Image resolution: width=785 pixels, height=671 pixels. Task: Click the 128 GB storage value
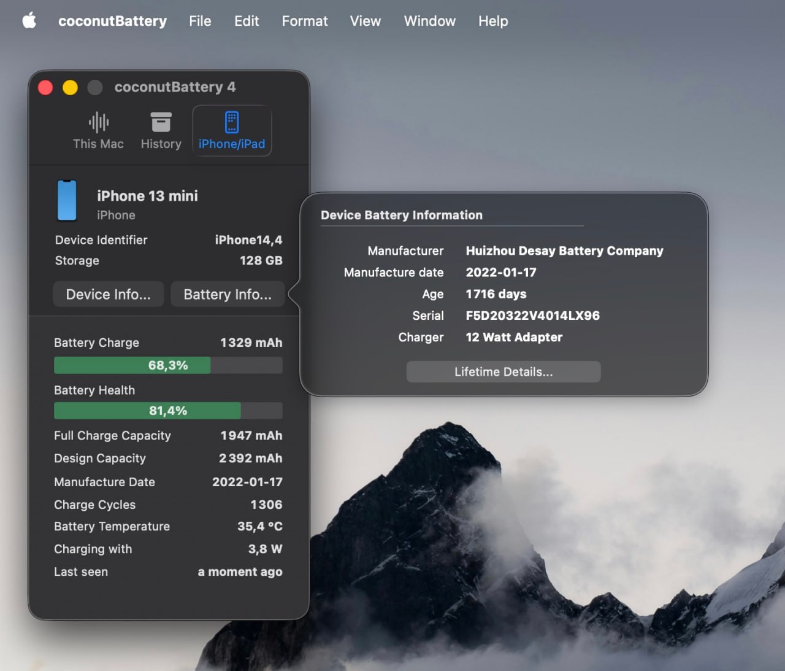pos(261,260)
